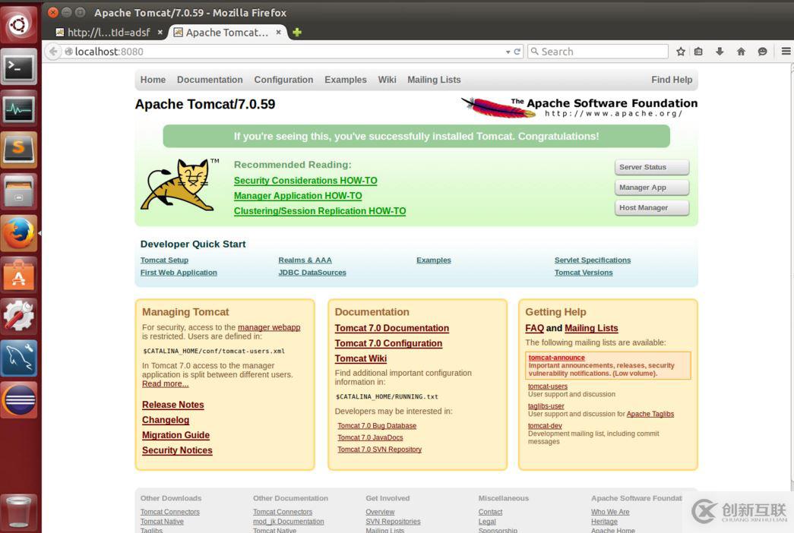Bookmark the page with the star icon
This screenshot has width=794, height=533.
[680, 51]
